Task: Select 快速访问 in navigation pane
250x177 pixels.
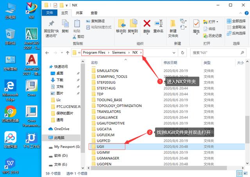Action: click(x=59, y=67)
